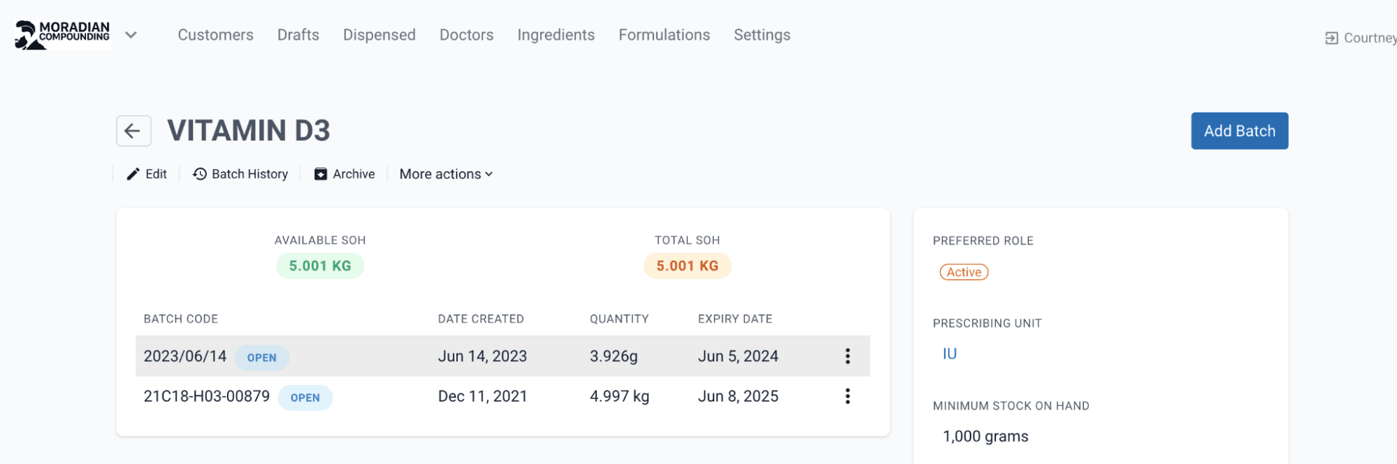
Task: Click the Moradian Compounding logo
Action: pos(62,35)
